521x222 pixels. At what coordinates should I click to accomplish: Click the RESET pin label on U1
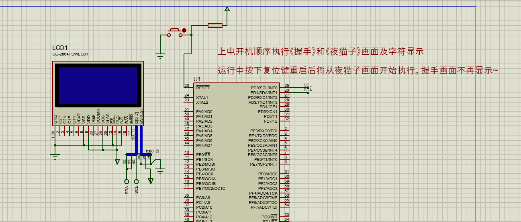pos(203,87)
